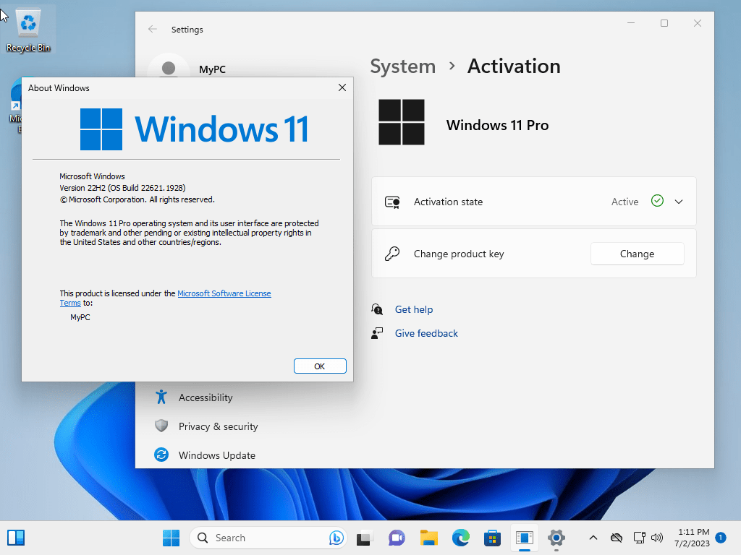Open the Recycle Bin desktop icon

pyautogui.click(x=28, y=30)
